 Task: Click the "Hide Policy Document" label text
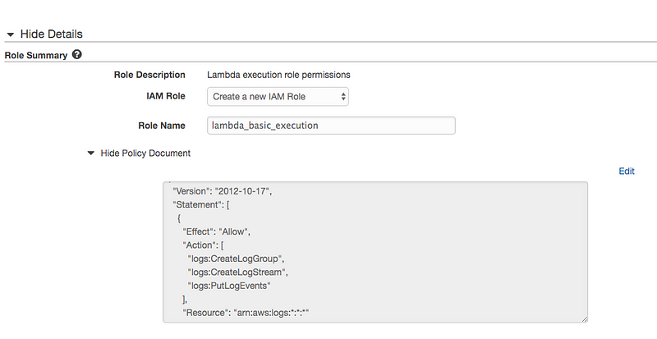(145, 153)
